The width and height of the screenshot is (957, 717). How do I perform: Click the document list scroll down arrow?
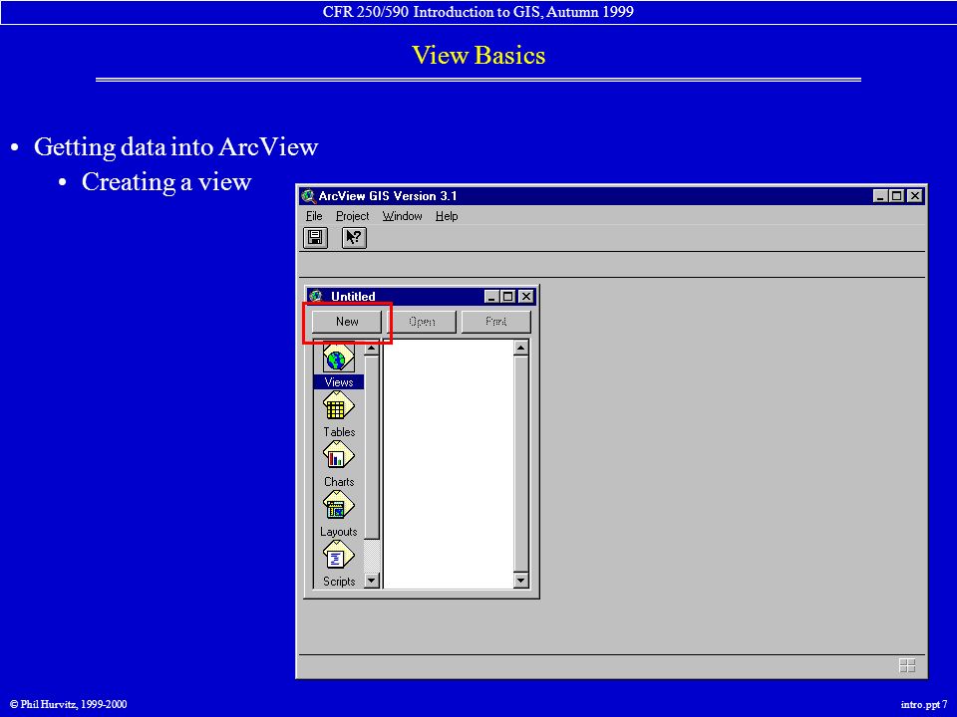pyautogui.click(x=520, y=581)
